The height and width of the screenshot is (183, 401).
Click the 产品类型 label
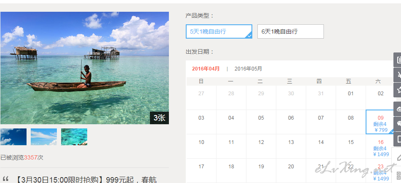200,16
